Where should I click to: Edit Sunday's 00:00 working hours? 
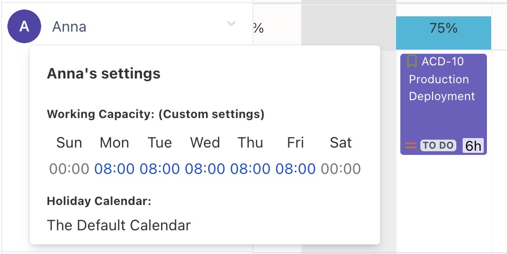[69, 169]
